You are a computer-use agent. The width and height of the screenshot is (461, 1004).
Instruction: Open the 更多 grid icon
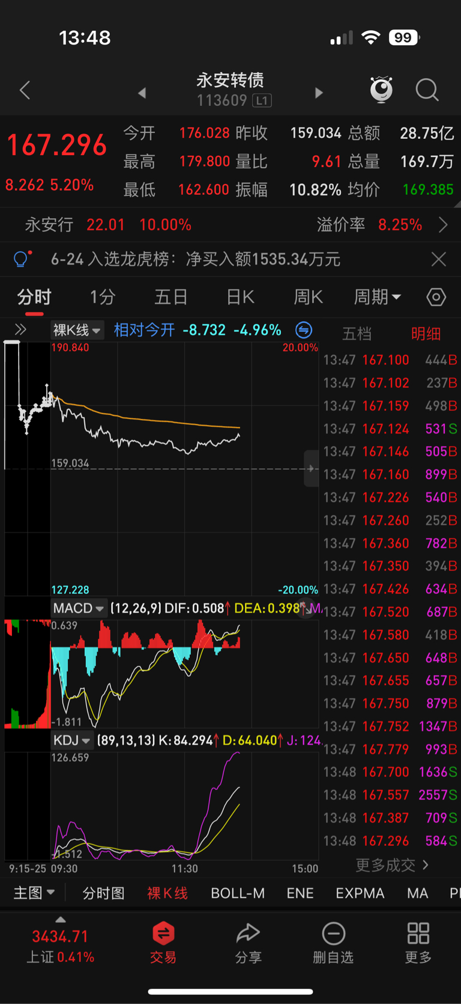[418, 943]
